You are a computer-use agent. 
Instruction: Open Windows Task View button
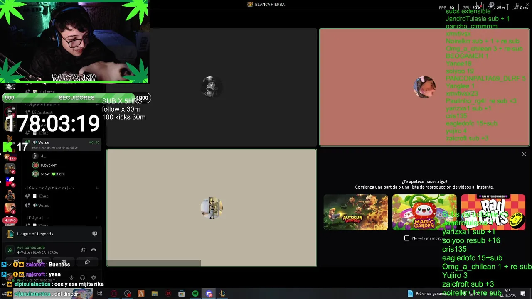(x=100, y=294)
